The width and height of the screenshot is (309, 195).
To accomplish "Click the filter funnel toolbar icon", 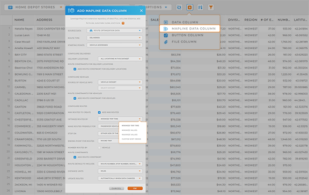I will [211, 7].
